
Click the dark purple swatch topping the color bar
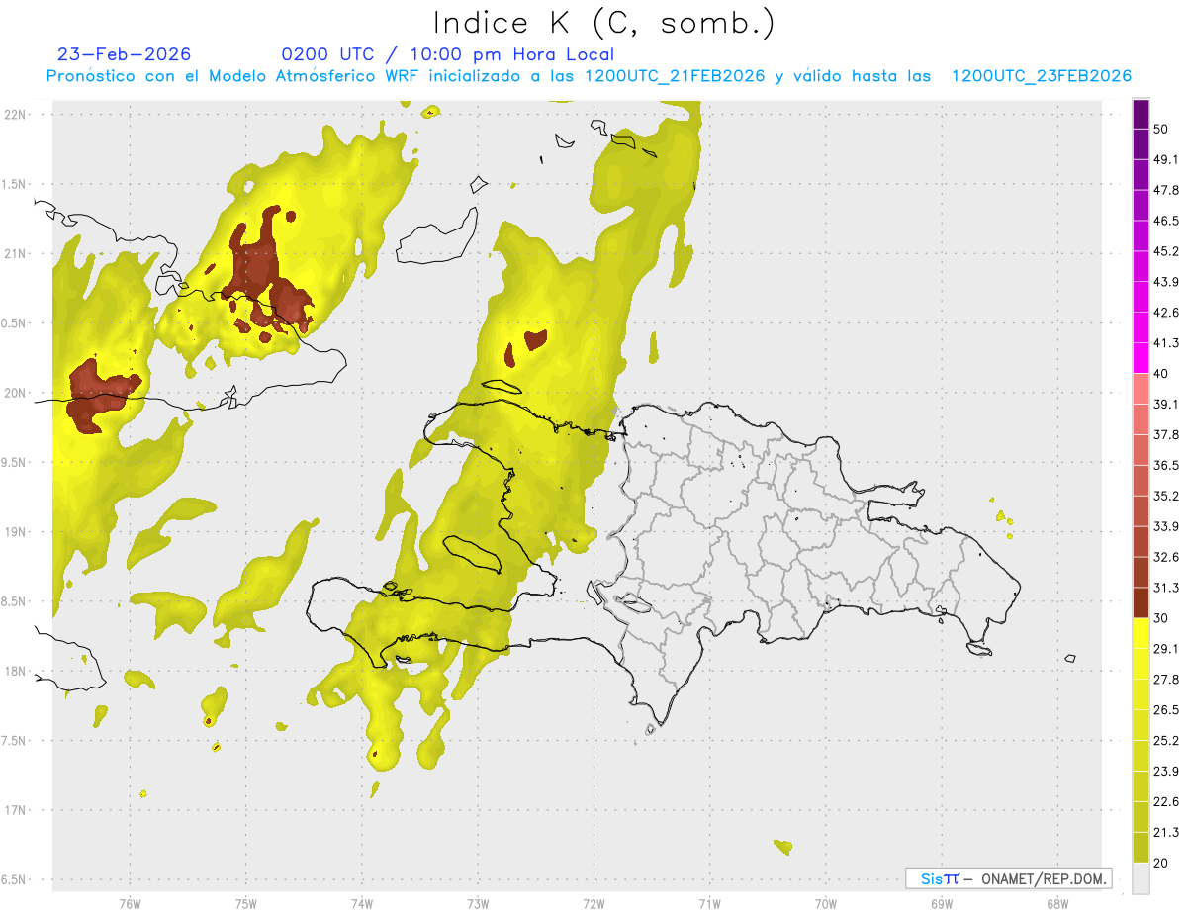coord(1141,115)
